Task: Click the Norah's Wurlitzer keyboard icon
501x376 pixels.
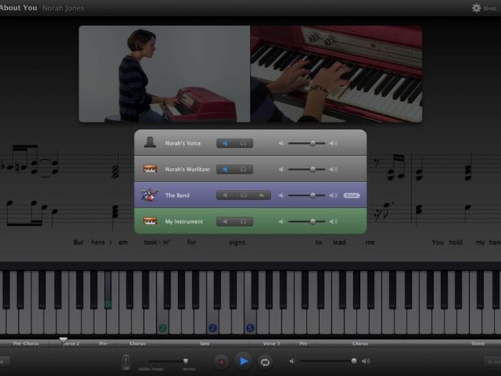Action: click(x=150, y=168)
